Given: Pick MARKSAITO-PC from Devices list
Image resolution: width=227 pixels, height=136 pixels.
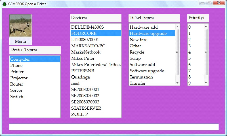Looking at the screenshot, I should pos(88,46).
